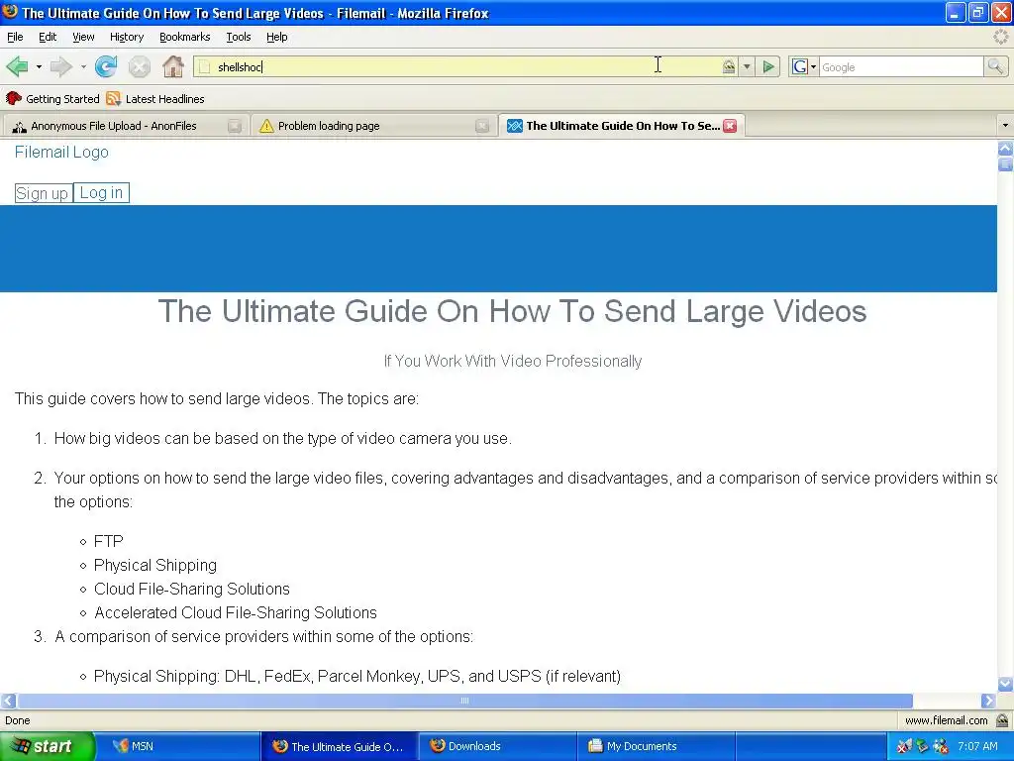Click the "Physical Shipping" list item

coord(155,565)
